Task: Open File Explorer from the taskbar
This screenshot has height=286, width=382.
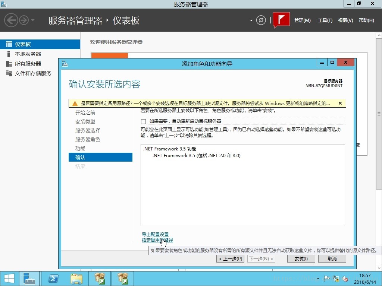Action: tap(76, 279)
